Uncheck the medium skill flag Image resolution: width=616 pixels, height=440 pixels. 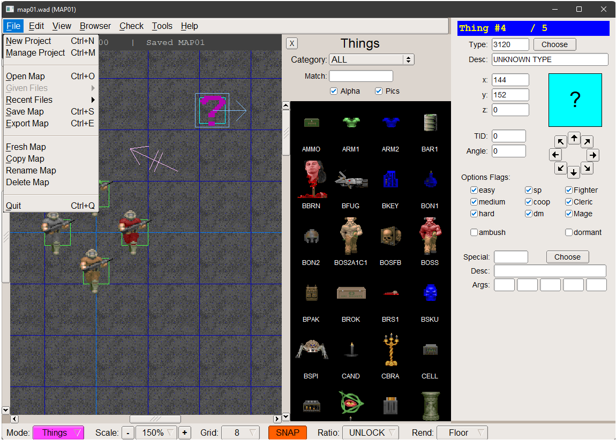[474, 202]
